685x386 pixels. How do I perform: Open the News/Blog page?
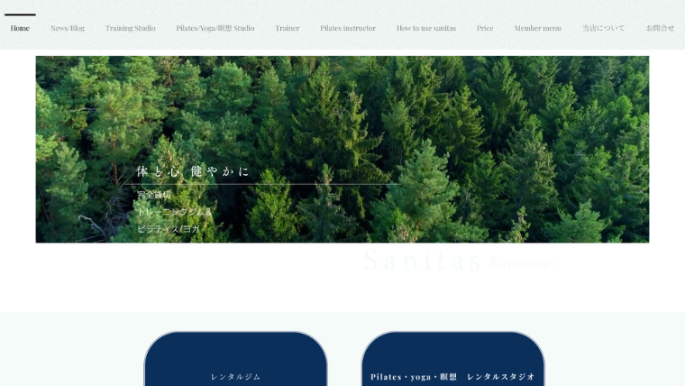coord(68,28)
